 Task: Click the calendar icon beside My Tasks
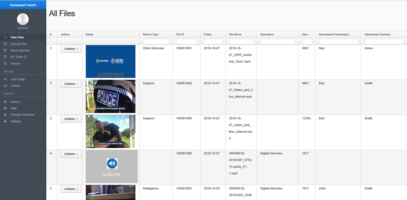coord(5,57)
